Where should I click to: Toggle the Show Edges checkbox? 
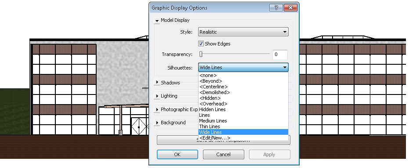pos(201,44)
